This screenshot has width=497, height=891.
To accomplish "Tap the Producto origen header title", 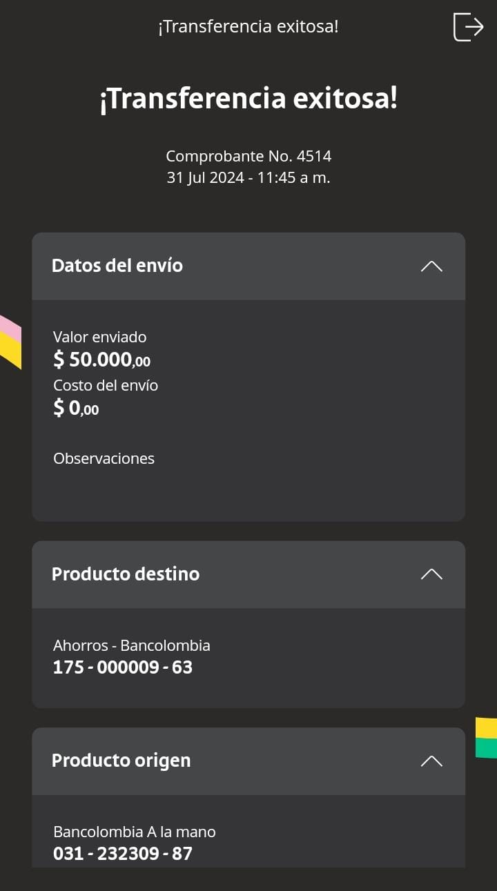I will (x=121, y=761).
